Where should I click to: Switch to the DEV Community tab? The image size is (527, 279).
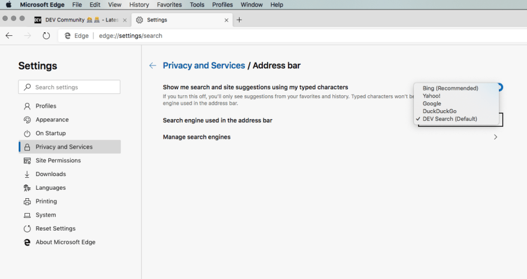pos(81,20)
